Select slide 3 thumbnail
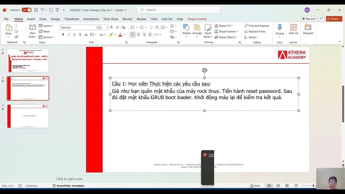345x194 pixels. pos(28,116)
